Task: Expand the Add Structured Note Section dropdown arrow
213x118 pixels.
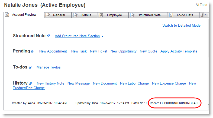Action: point(102,36)
